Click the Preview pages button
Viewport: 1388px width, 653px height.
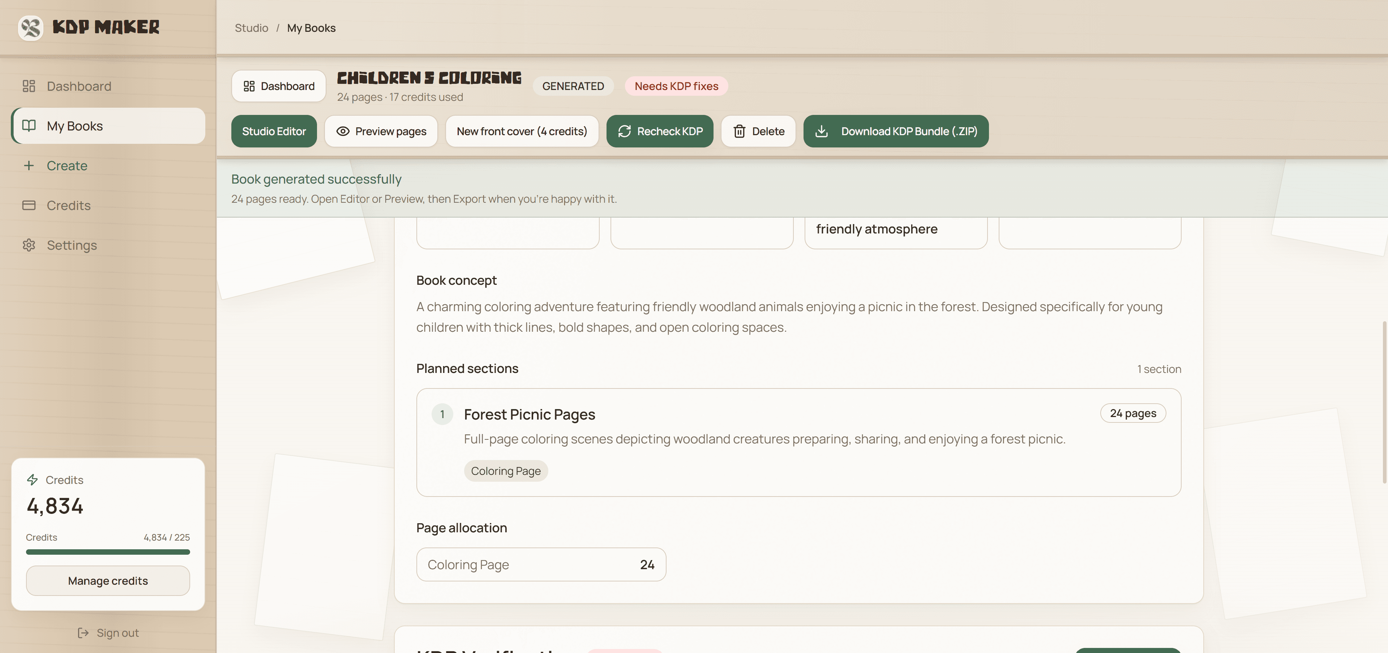click(381, 131)
